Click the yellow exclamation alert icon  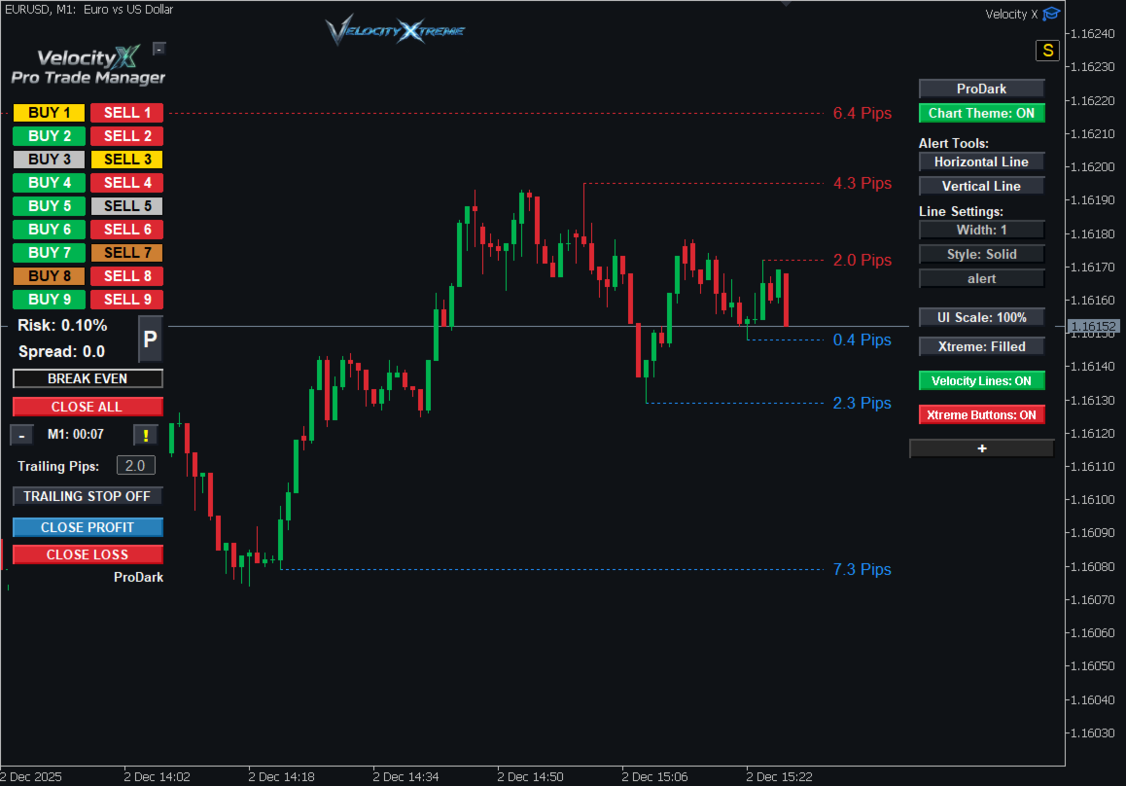pyautogui.click(x=146, y=435)
